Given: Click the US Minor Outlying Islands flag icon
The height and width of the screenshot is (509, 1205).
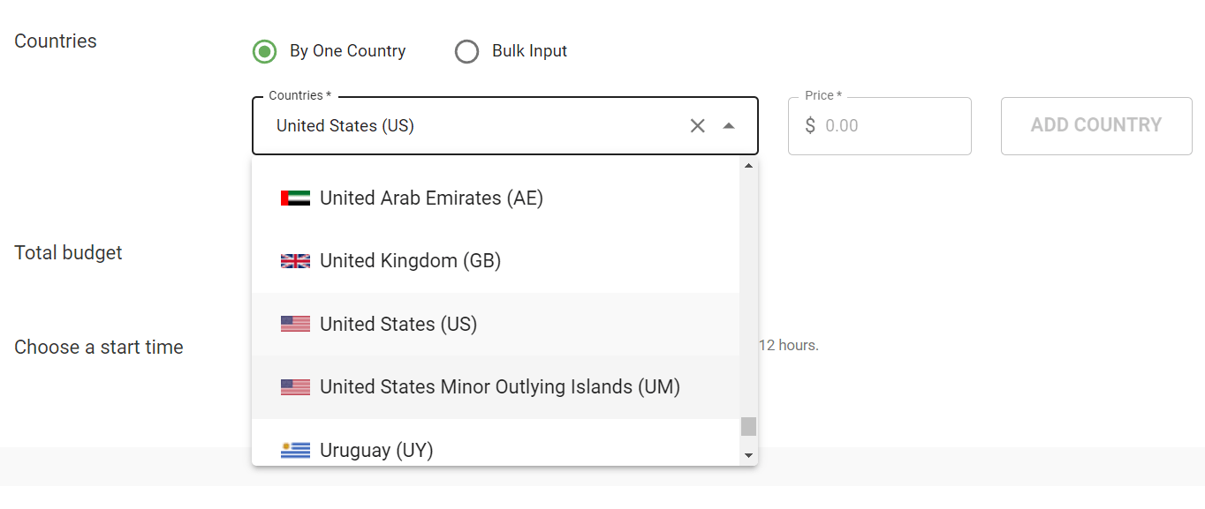Looking at the screenshot, I should [x=295, y=386].
